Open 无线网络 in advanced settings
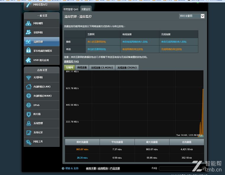The image size is (225, 175). click(x=42, y=77)
